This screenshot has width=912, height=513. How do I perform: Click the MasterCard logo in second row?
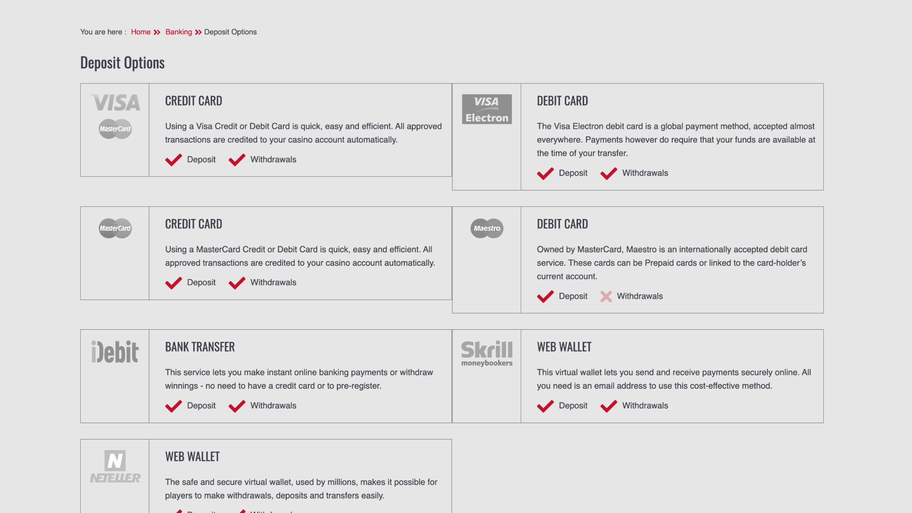point(115,228)
